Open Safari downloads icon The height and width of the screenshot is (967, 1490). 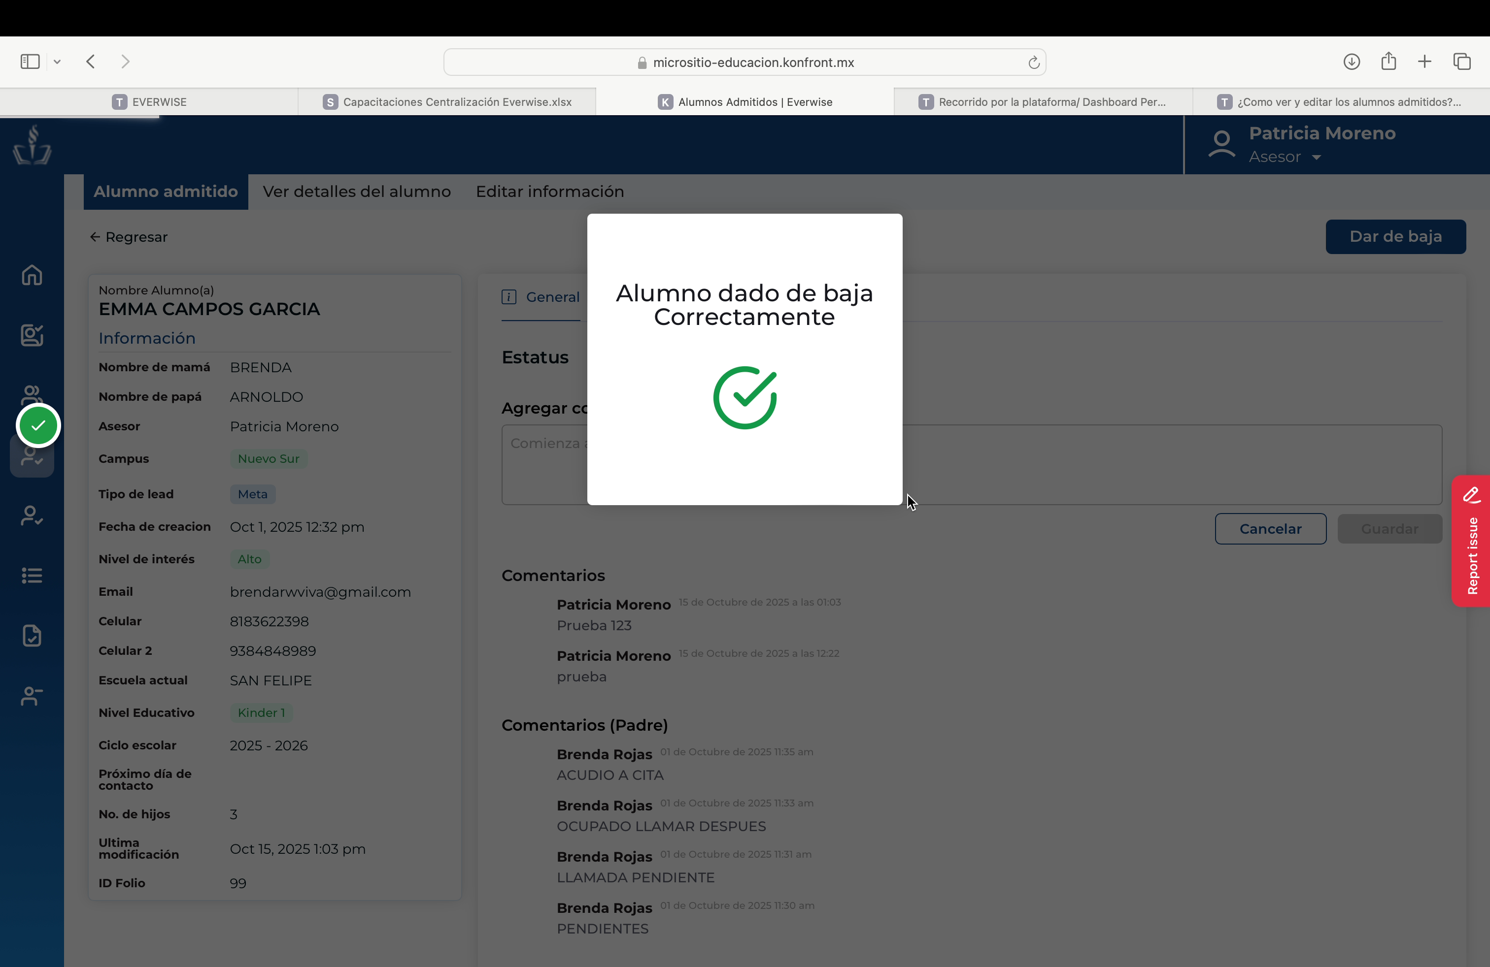[1352, 61]
